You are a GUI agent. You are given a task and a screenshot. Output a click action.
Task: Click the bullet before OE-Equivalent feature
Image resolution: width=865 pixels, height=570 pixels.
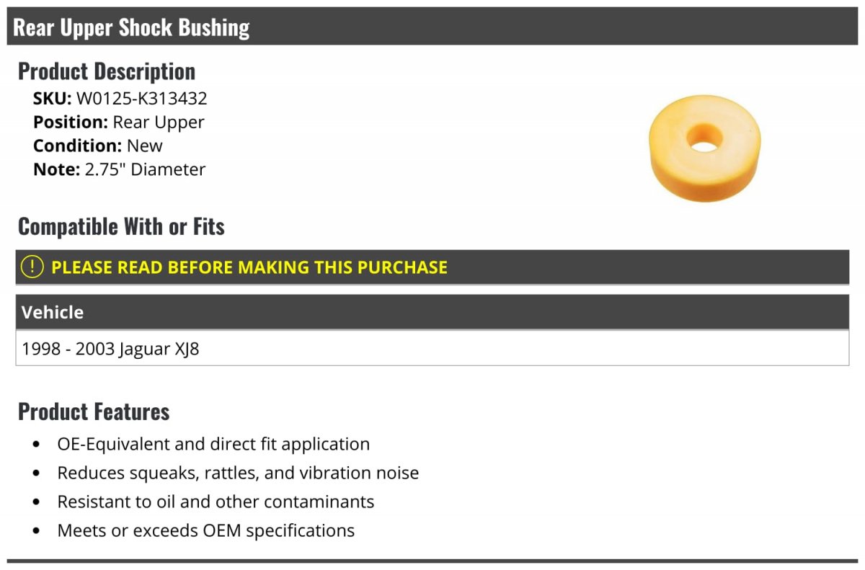pos(37,445)
